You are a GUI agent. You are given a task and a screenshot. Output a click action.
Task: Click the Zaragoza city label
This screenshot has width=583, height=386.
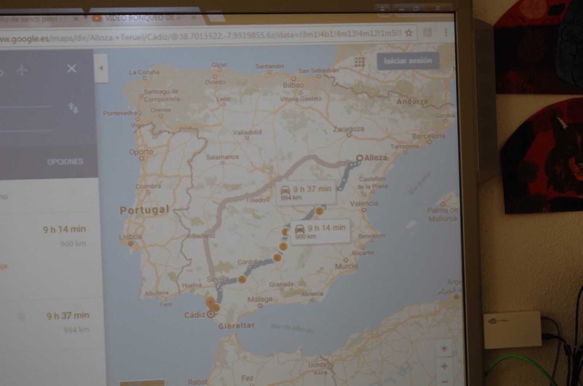pyautogui.click(x=349, y=129)
